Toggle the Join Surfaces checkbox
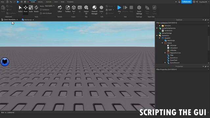This screenshot has height=118, width=210. 41,13
